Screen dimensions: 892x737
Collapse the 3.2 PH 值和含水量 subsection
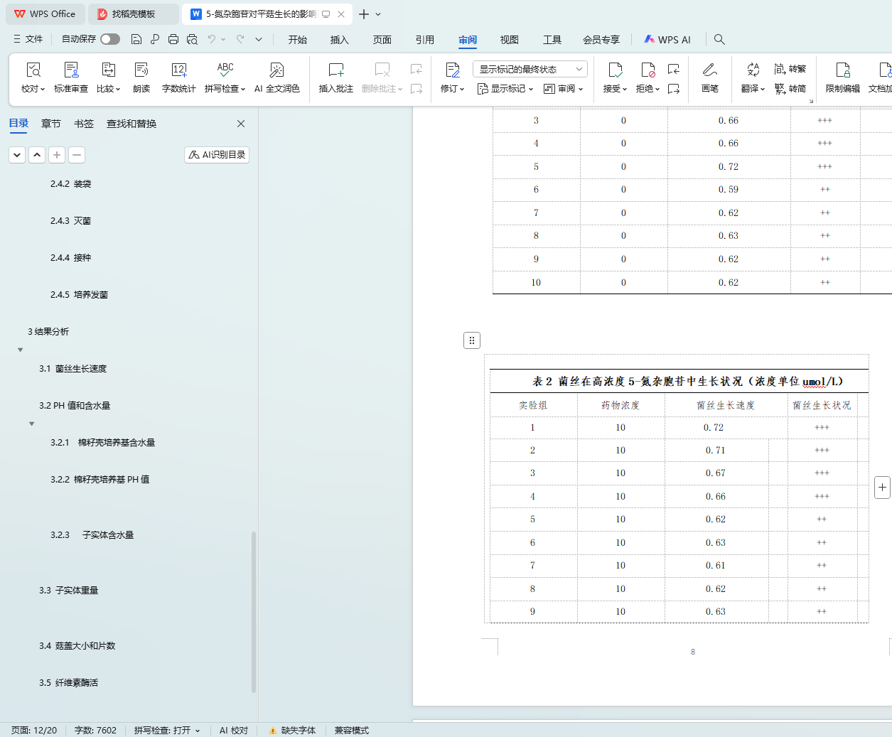pos(32,424)
